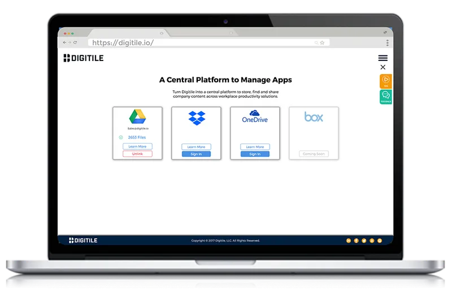Open the orange Tips play widget
452x290 pixels.
click(386, 81)
